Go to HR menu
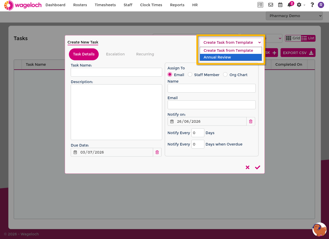The width and height of the screenshot is (329, 239). tap(195, 5)
